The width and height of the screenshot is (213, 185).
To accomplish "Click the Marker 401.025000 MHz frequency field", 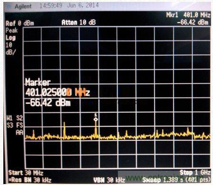I will click(x=58, y=92).
